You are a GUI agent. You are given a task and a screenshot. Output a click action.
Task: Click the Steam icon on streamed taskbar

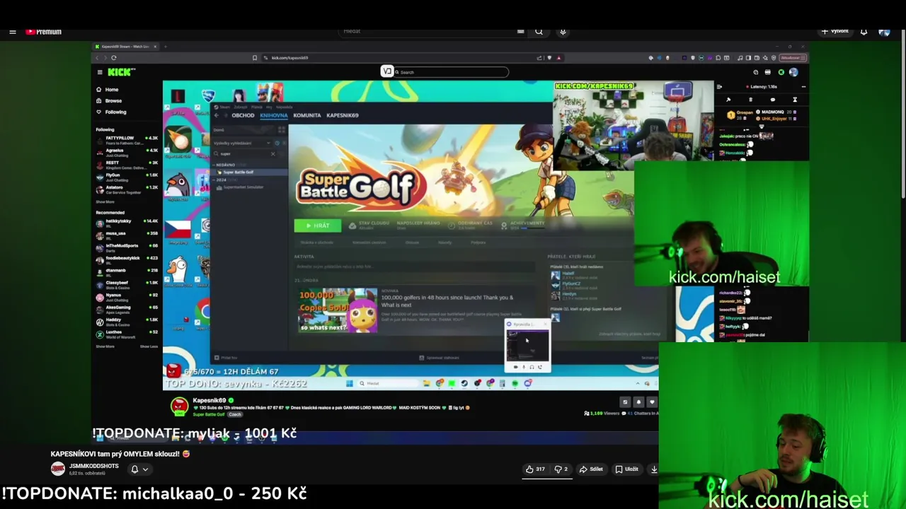coord(464,383)
